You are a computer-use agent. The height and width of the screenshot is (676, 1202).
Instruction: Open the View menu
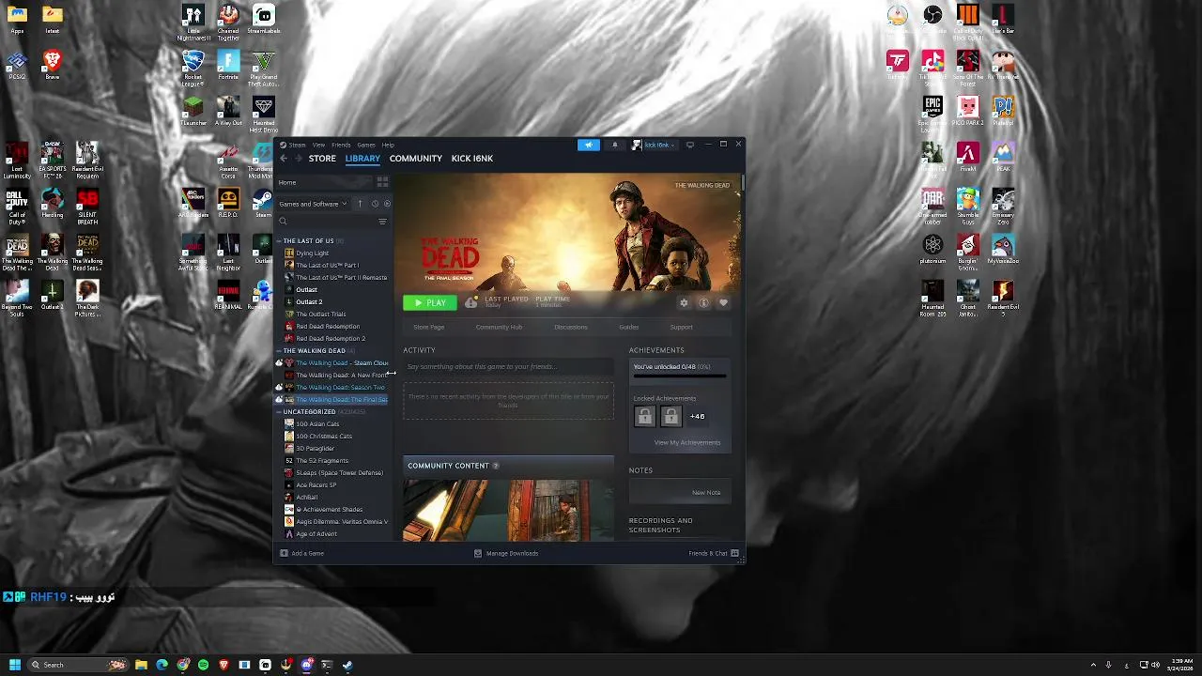coord(319,145)
